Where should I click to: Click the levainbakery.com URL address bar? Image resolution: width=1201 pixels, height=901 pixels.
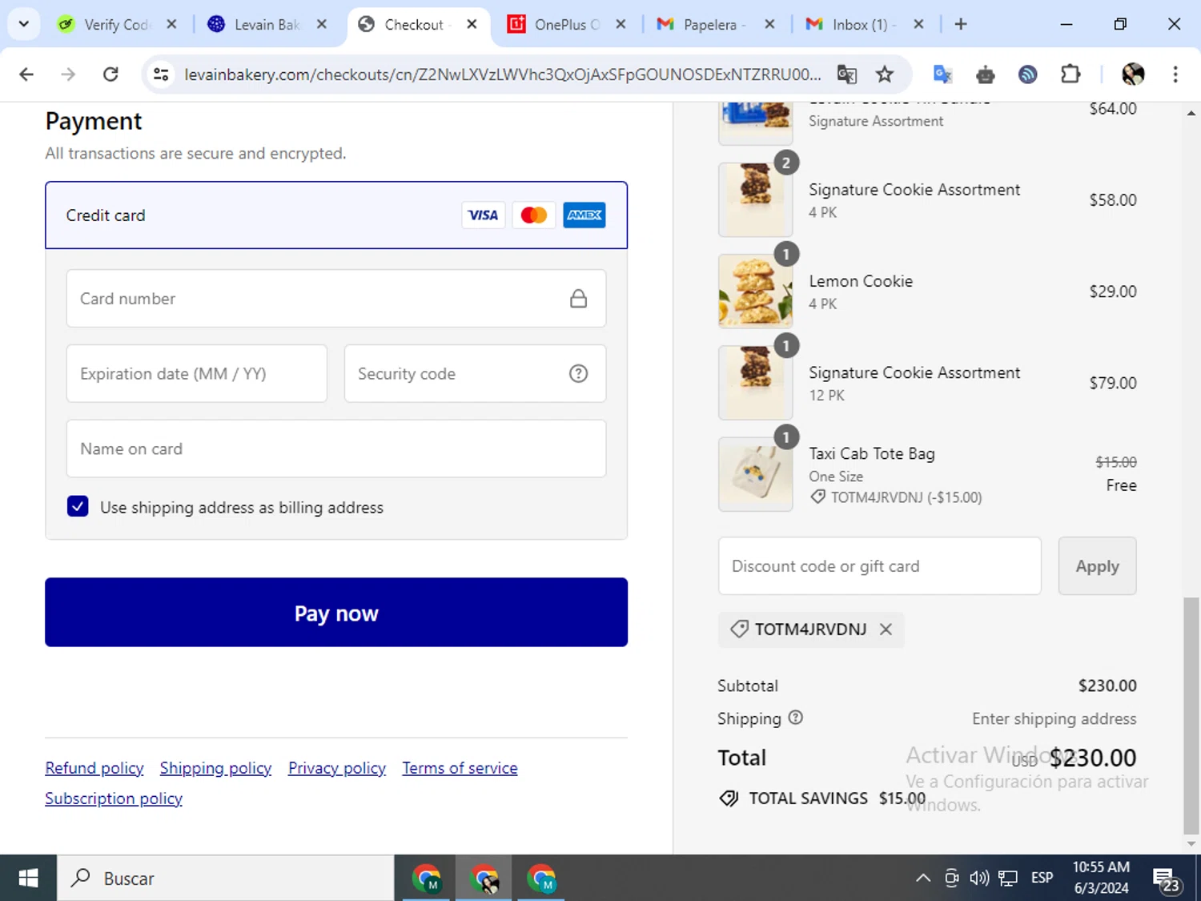(x=503, y=74)
